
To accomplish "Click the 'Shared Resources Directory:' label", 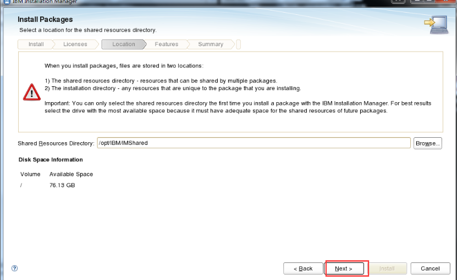I will pos(56,143).
